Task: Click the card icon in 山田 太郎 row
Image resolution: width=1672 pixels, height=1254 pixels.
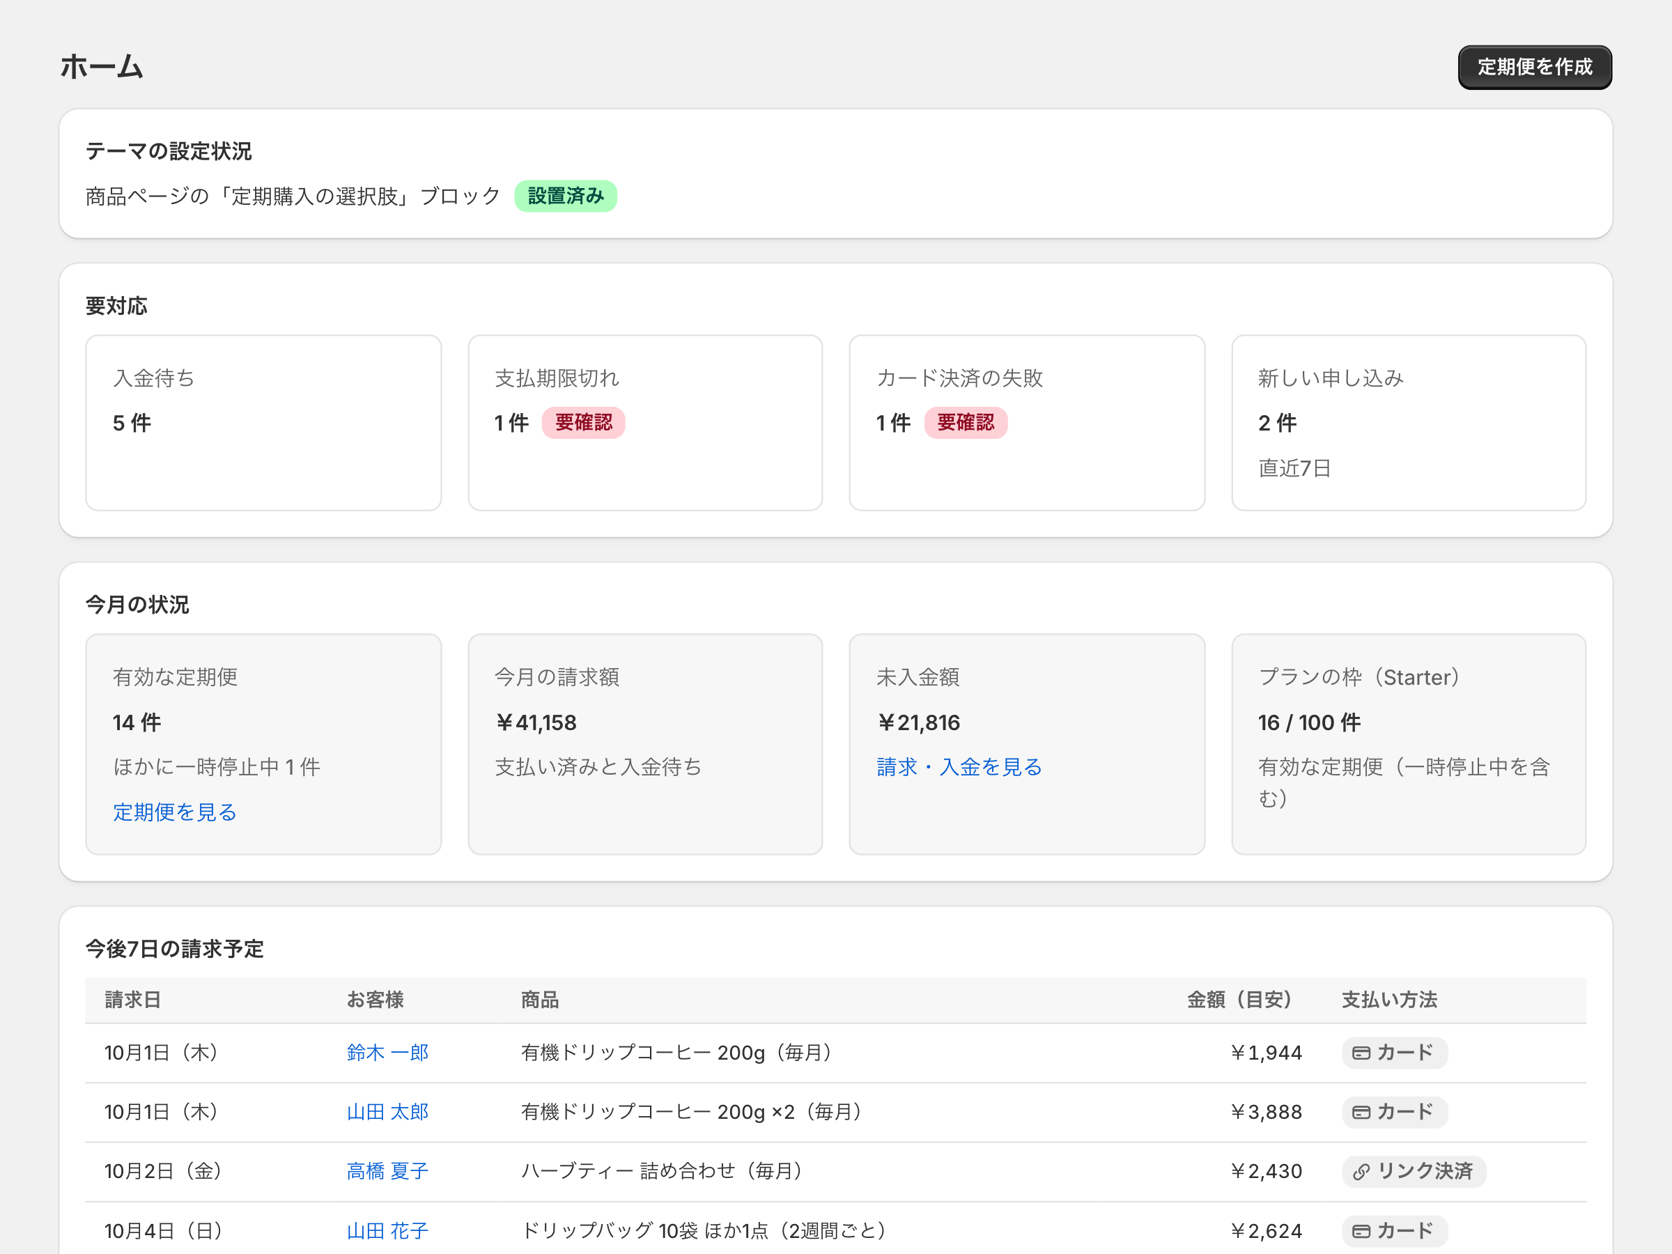Action: [1361, 1112]
